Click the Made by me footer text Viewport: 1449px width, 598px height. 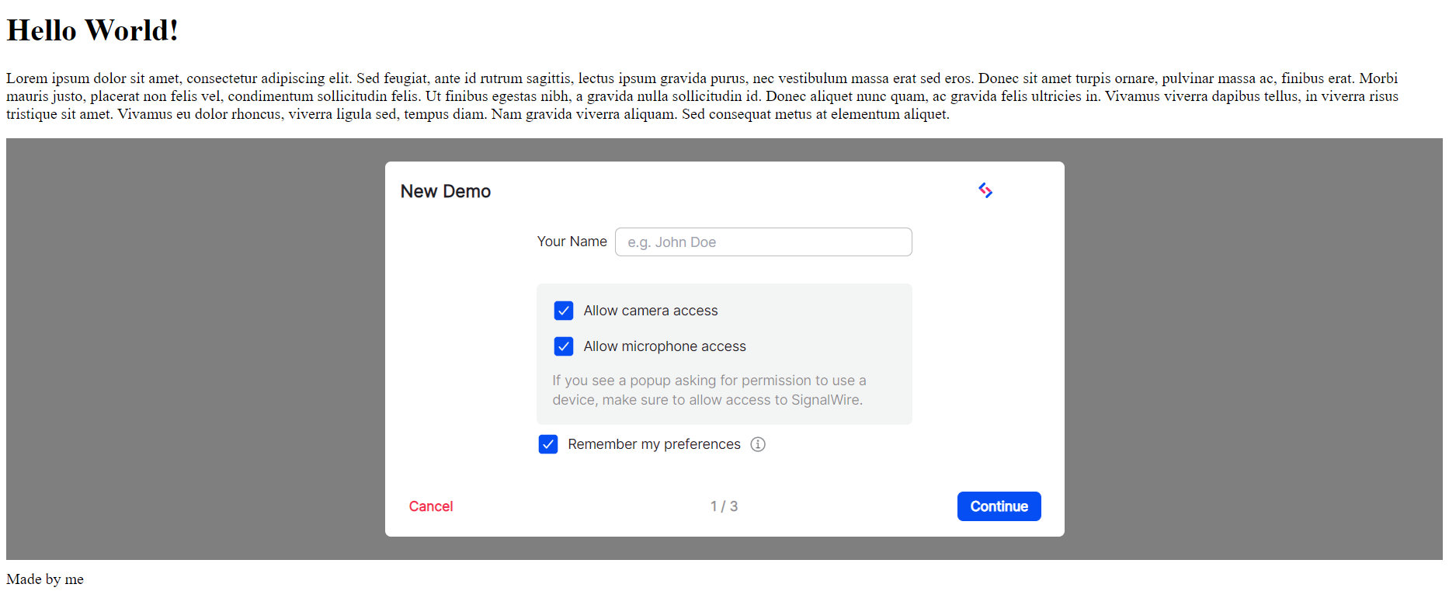coord(45,579)
